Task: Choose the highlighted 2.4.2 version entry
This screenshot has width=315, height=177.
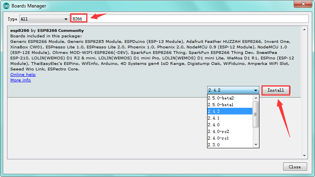Action: 230,111
